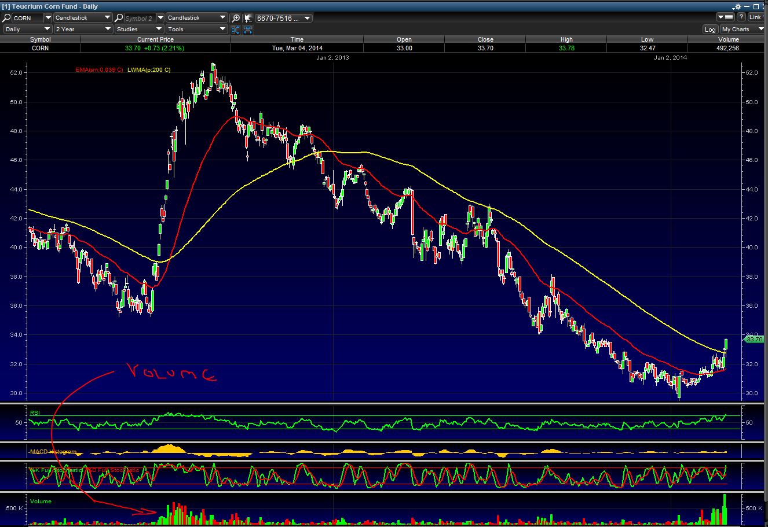Click the horizontal fit chart icon
Screen dimensions: 768x527
click(x=248, y=29)
